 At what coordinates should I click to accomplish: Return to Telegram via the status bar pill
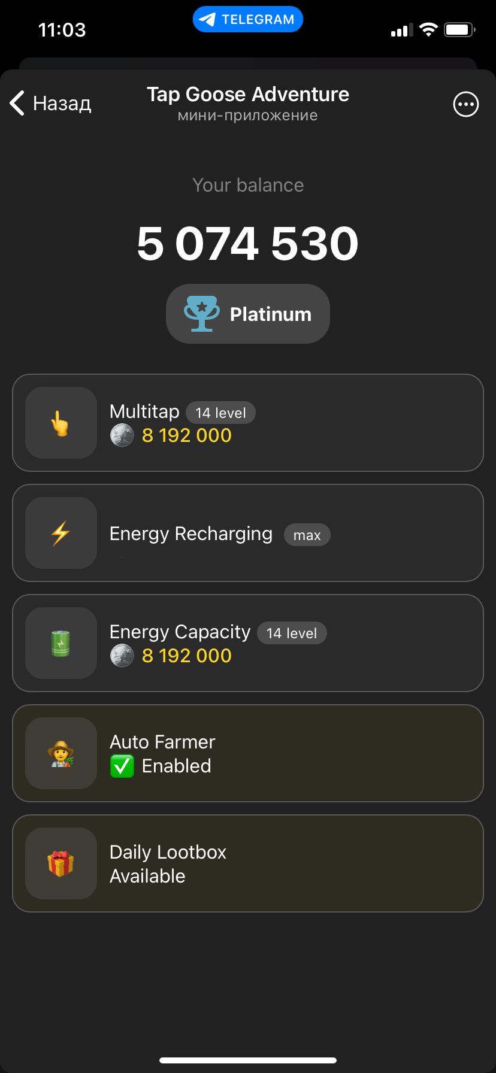pyautogui.click(x=248, y=19)
